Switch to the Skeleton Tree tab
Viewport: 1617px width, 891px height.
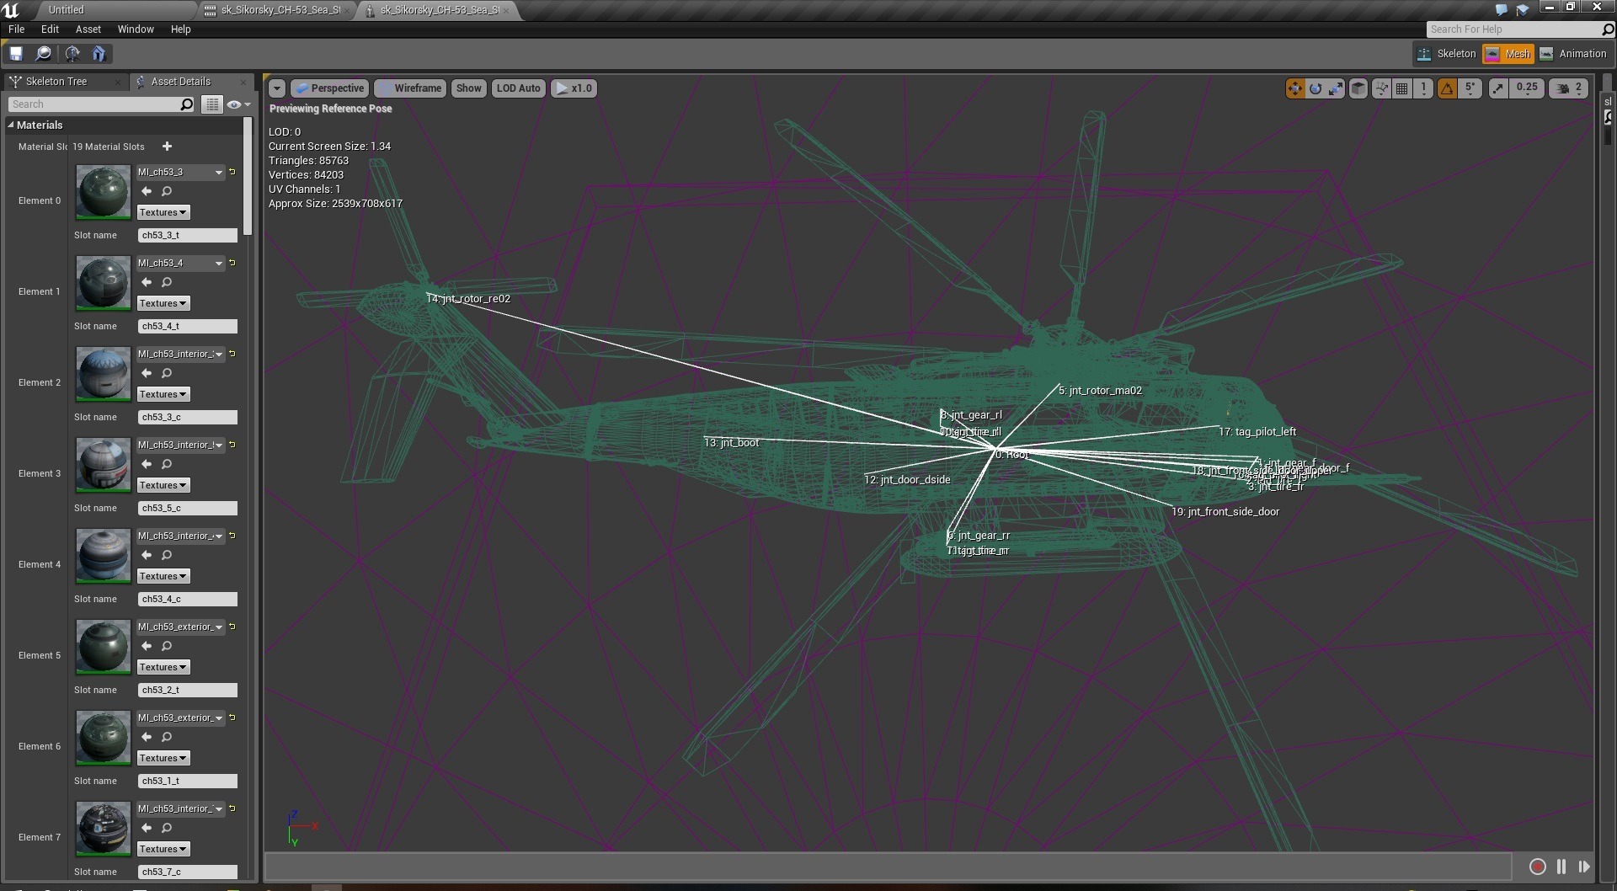(56, 82)
